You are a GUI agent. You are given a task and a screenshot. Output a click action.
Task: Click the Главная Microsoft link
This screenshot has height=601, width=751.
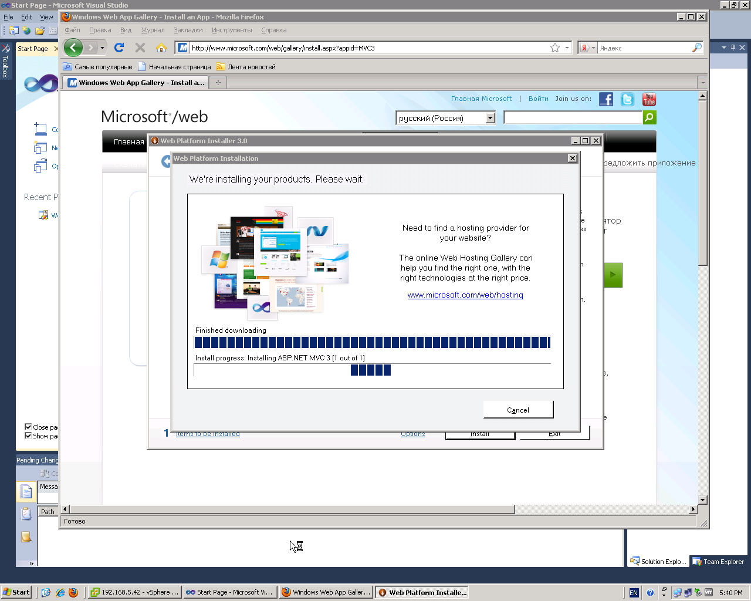[x=481, y=99]
